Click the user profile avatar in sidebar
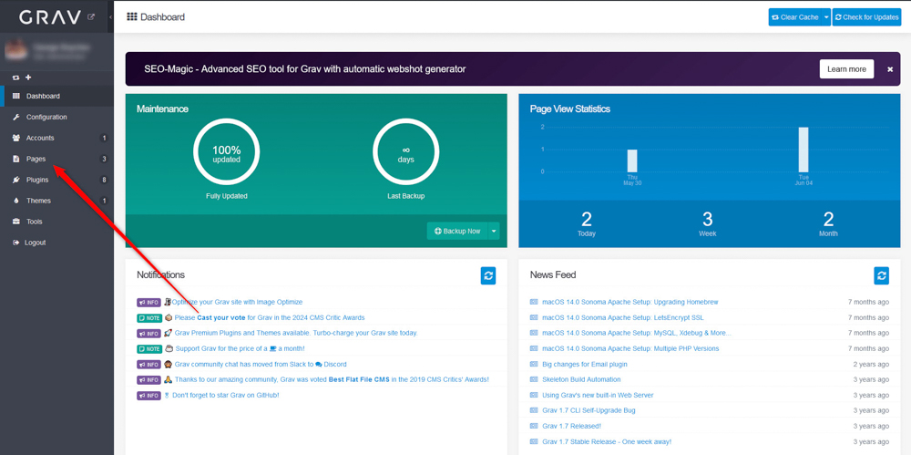This screenshot has height=455, width=911. 15,50
